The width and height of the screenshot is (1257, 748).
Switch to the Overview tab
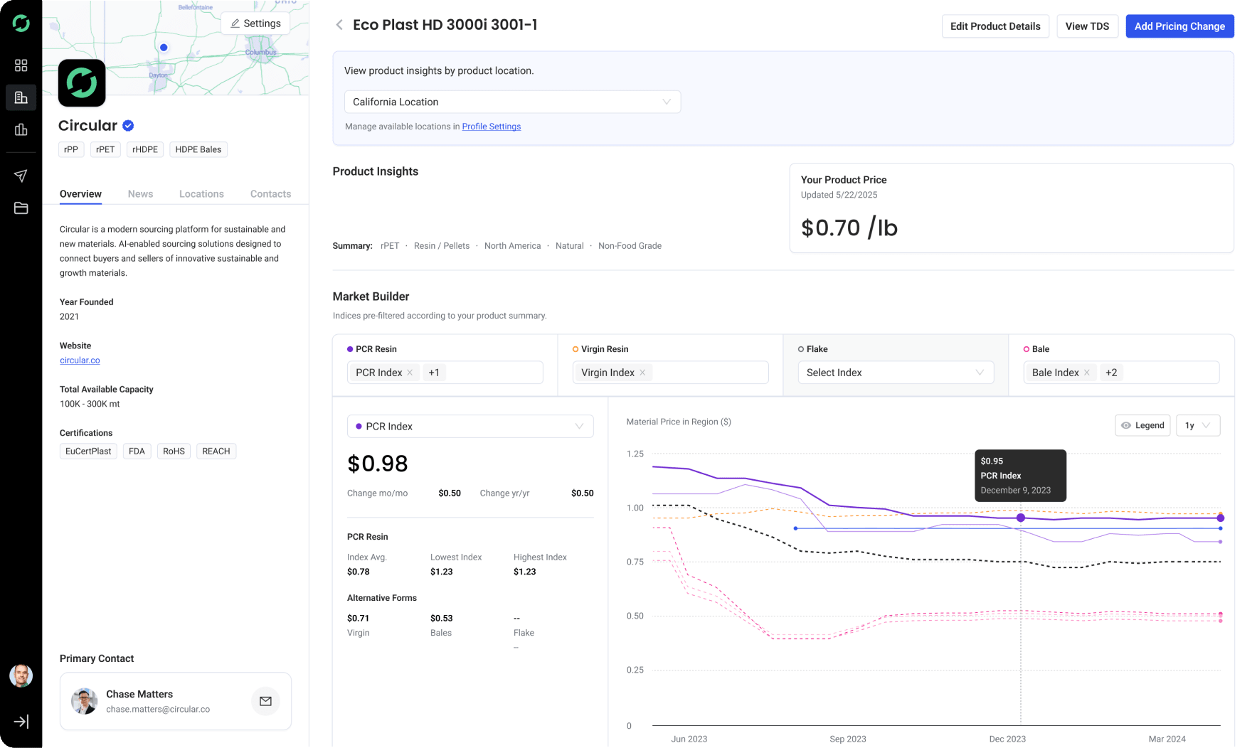pos(80,194)
